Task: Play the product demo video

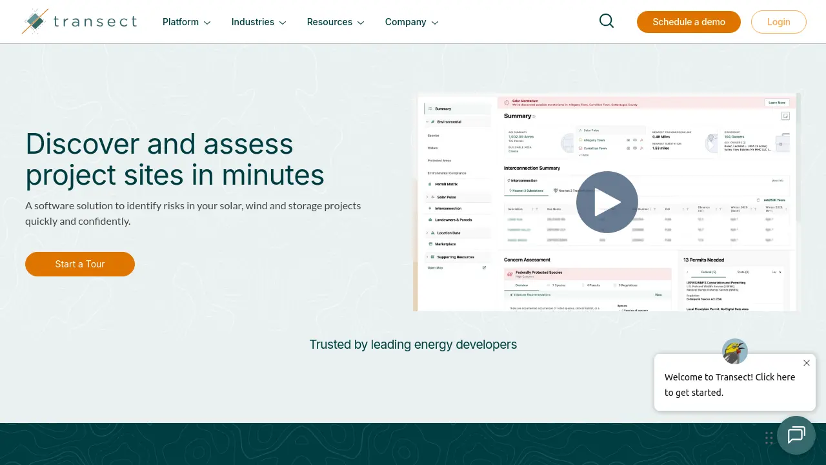Action: pos(607,202)
